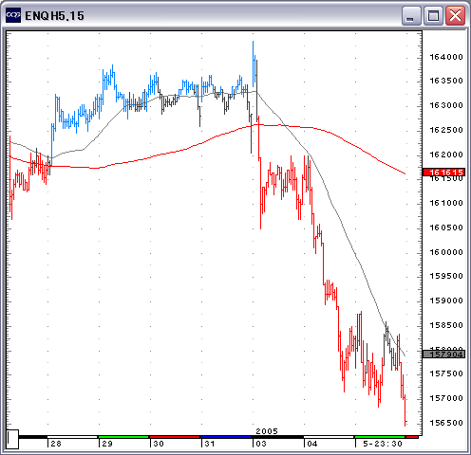Click the 164000 price scale value
The height and width of the screenshot is (455, 471).
(x=446, y=57)
